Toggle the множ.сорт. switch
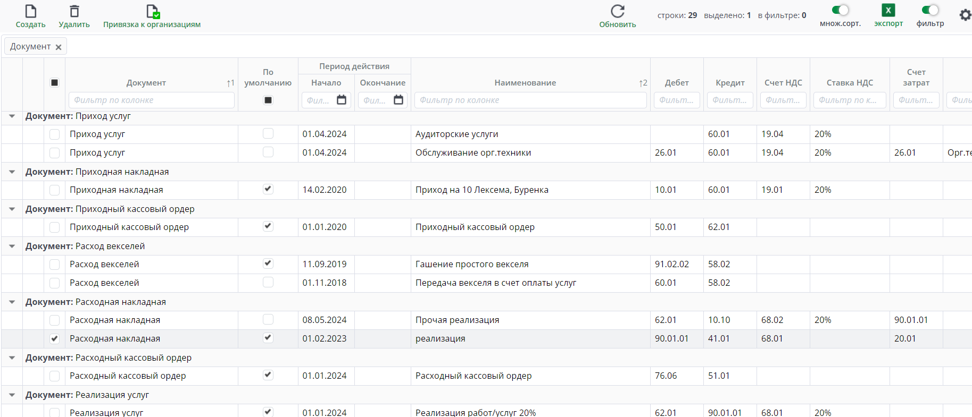The height and width of the screenshot is (417, 972). (840, 10)
